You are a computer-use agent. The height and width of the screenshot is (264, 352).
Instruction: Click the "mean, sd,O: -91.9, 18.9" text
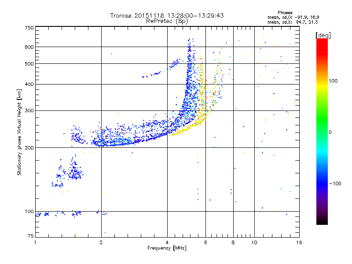tap(293, 17)
